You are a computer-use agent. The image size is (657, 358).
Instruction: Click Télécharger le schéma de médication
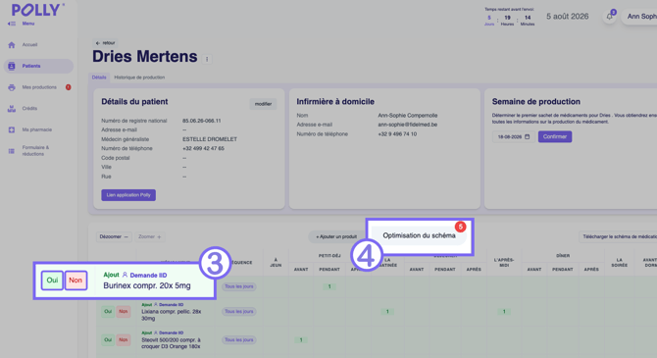pyautogui.click(x=618, y=236)
